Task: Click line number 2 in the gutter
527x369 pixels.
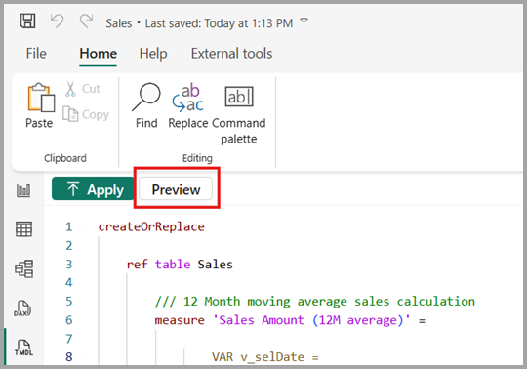Action: tap(69, 246)
